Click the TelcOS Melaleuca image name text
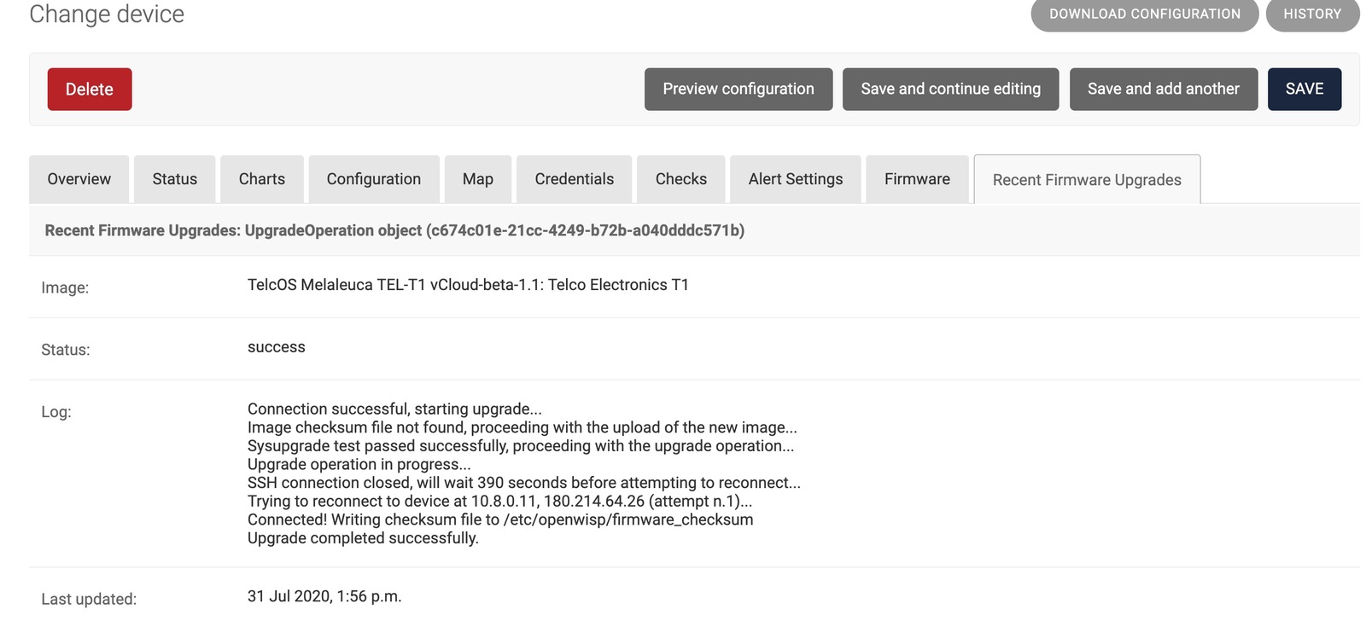The height and width of the screenshot is (621, 1366). (x=468, y=285)
